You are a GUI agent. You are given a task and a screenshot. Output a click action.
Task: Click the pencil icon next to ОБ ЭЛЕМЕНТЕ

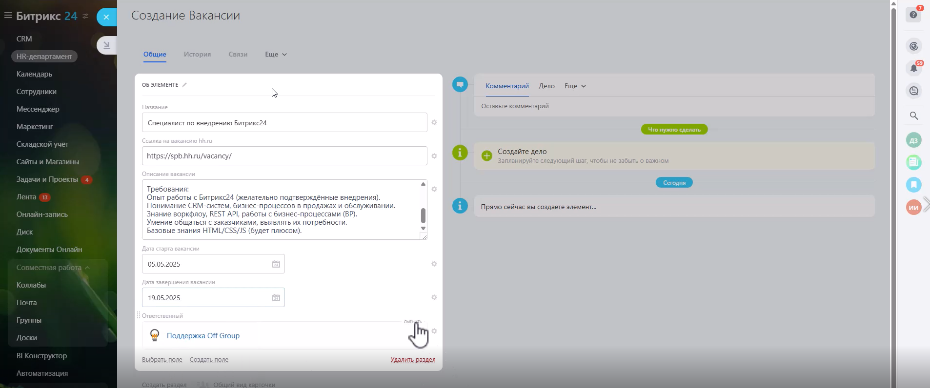[x=184, y=85]
